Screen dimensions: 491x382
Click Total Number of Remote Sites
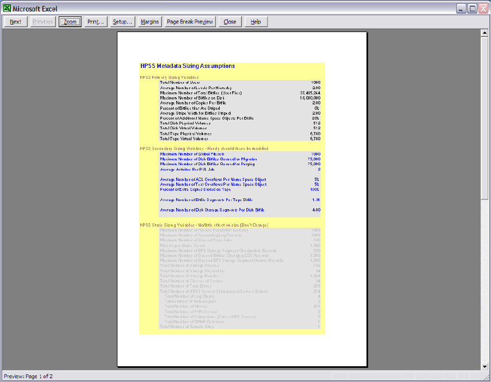[187, 327]
